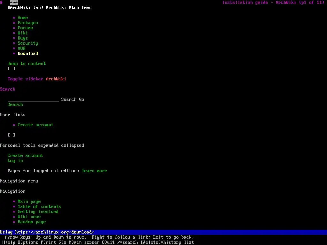The width and height of the screenshot is (327, 245).
Task: Open the Packages link
Action: coord(28,23)
